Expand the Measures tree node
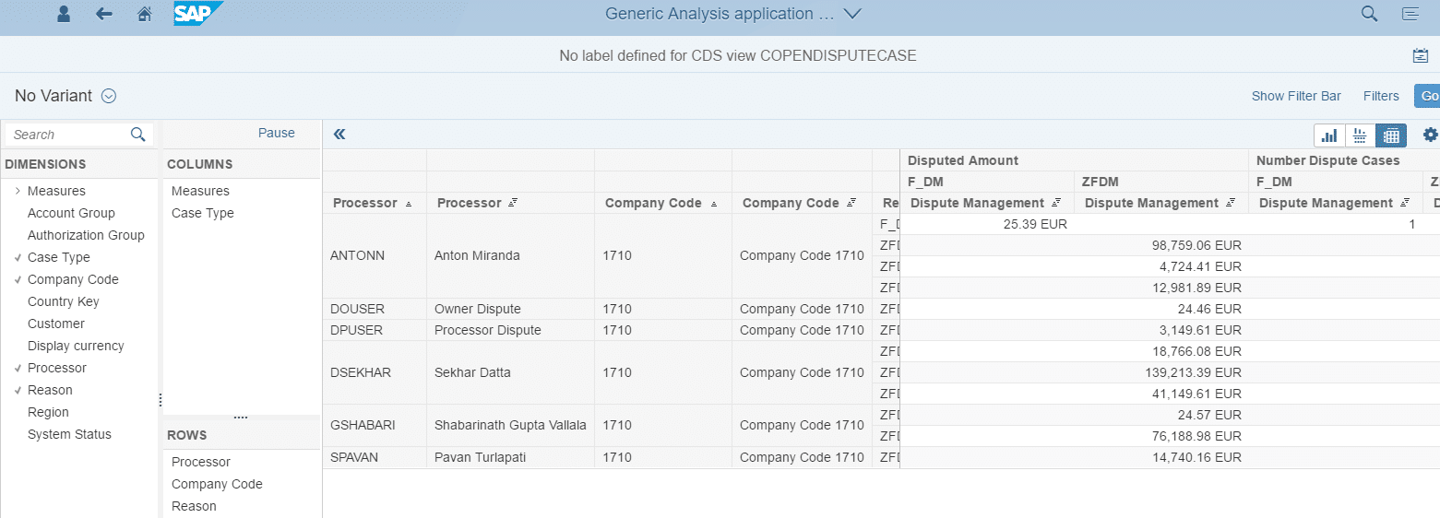The height and width of the screenshot is (518, 1440). tap(18, 191)
